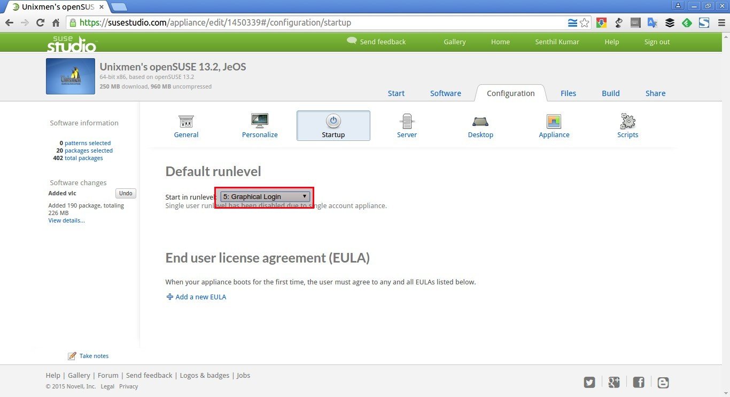Click the plus icon beside Add a new EULA
730x397 pixels.
pos(170,297)
